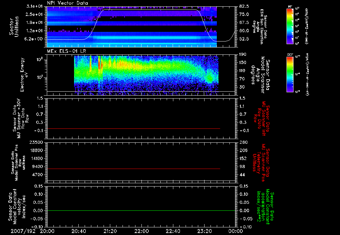Click the '110' scanner angle tick value
Viewport: 340px width, 235px height.
243,71
